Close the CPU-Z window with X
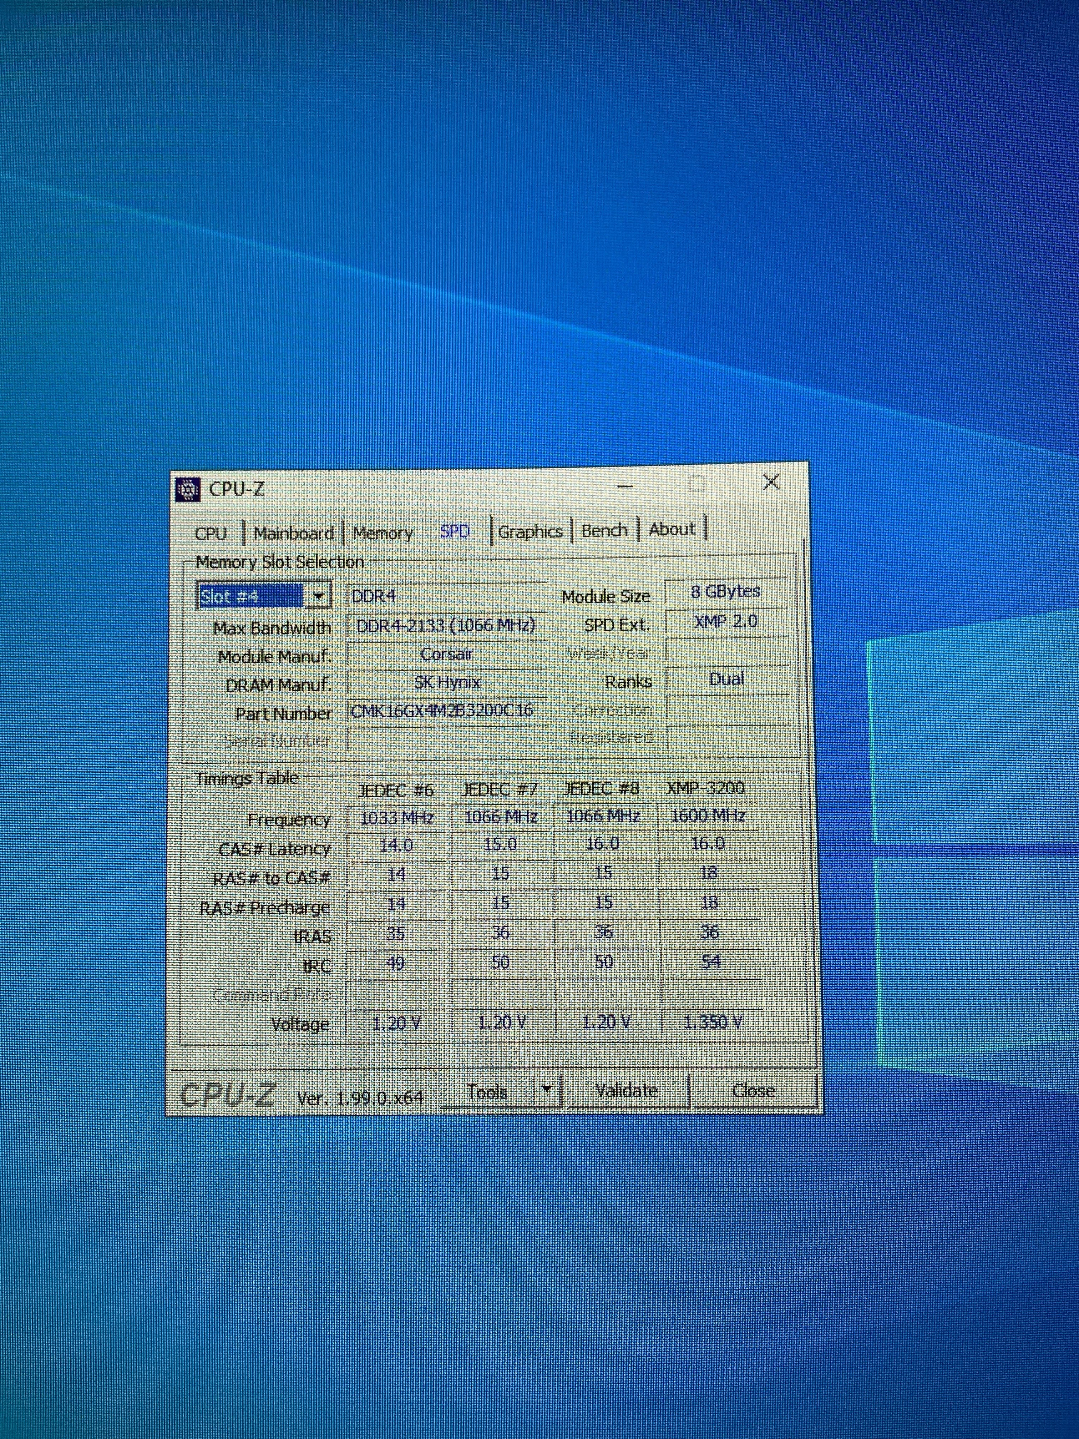 [x=771, y=482]
